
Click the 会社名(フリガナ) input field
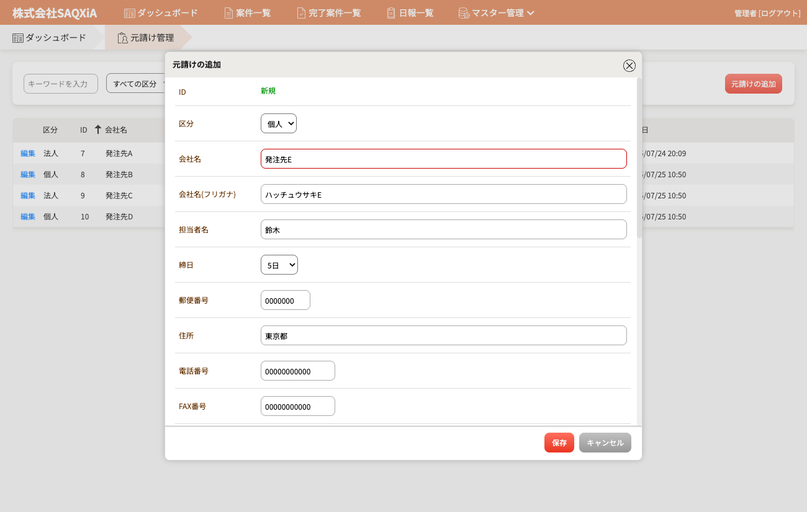443,194
